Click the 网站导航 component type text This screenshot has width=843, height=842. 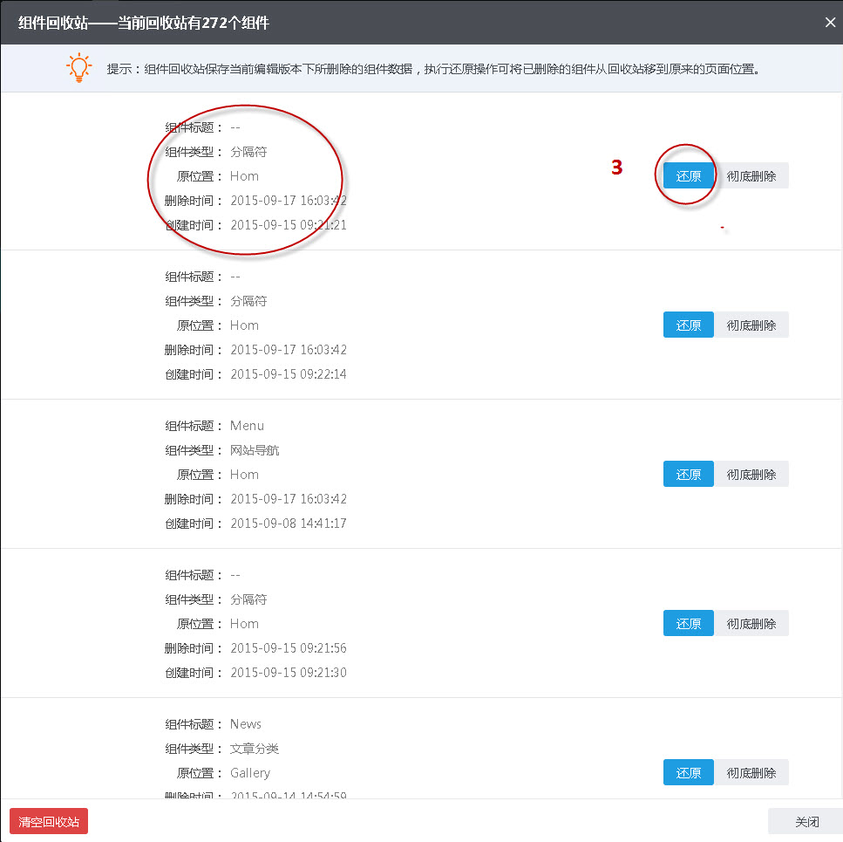255,450
